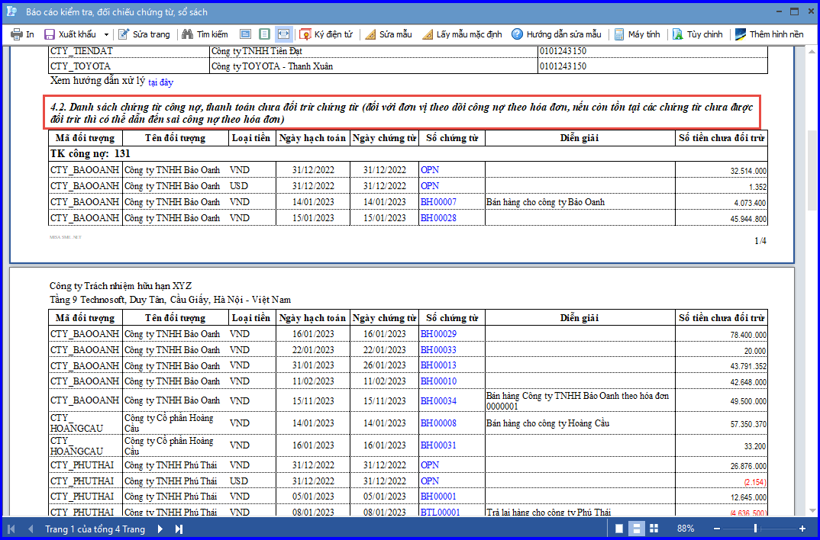This screenshot has width=820, height=540.
Task: Open Sửa trang page setup
Action: pos(144,34)
